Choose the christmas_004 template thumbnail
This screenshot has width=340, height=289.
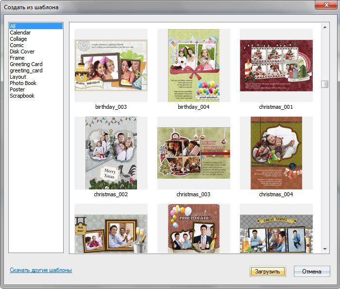tap(276, 153)
